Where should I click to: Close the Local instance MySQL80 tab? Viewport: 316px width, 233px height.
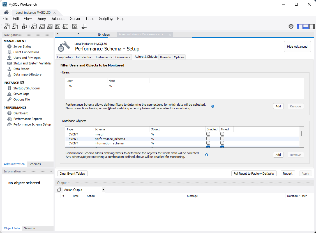(54, 13)
